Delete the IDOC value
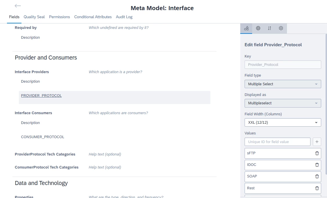The height and width of the screenshot is (198, 327). tap(317, 165)
